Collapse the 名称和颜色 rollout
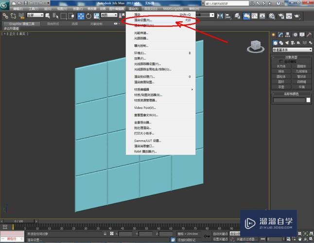Screen dimensions: 314x243 point(292,93)
